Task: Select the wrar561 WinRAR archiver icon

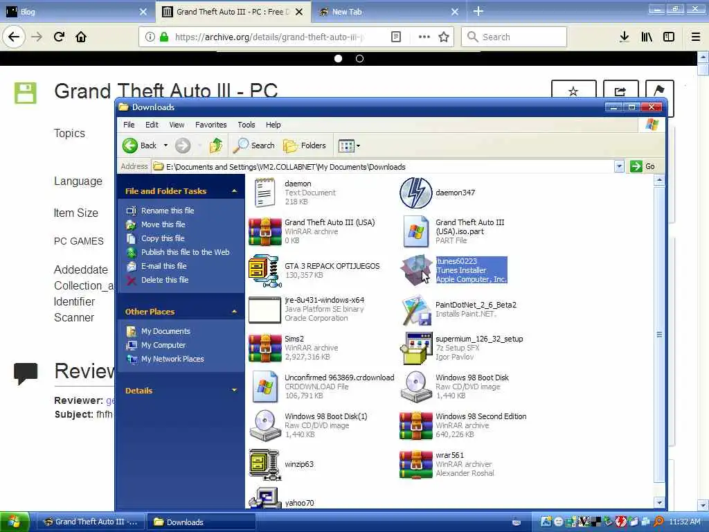Action: tap(415, 465)
